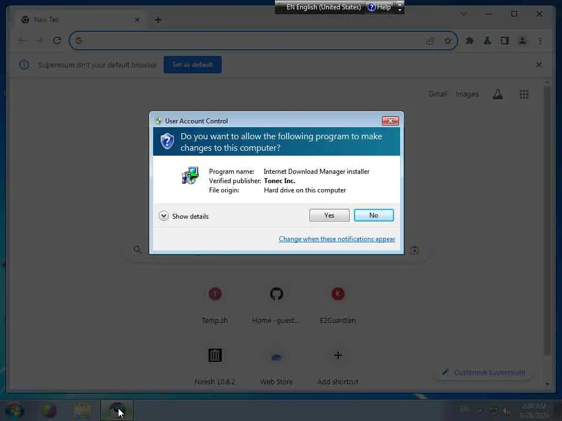Click the search magnifier icon in search box
Viewport: 562px width, 421px height.
pos(137,249)
